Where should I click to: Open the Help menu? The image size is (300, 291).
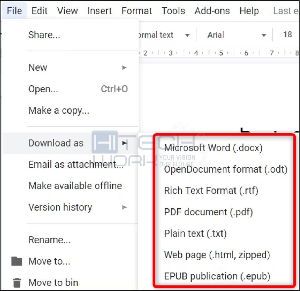click(x=249, y=11)
